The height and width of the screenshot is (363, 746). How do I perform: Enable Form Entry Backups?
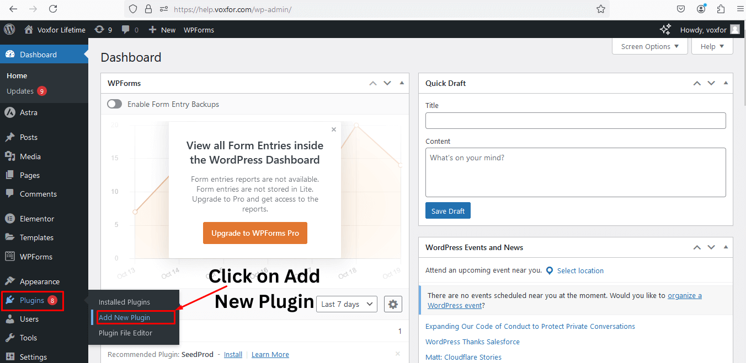tap(114, 104)
